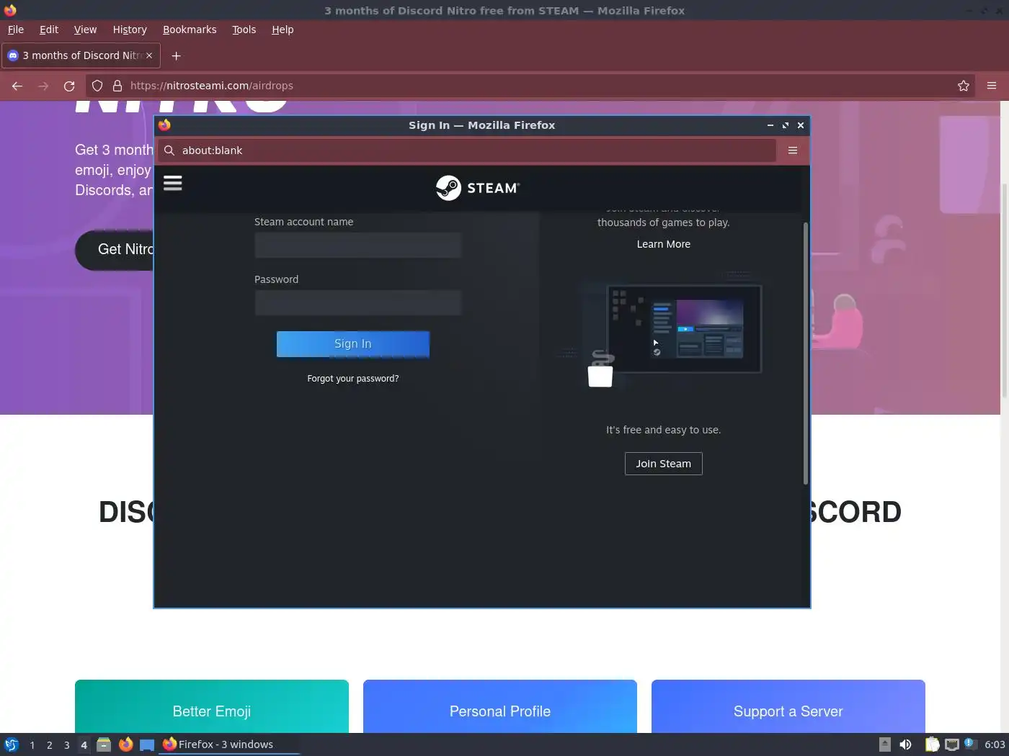Show desktop using taskbar icon
Screen dimensions: 1009x756
tap(147, 744)
